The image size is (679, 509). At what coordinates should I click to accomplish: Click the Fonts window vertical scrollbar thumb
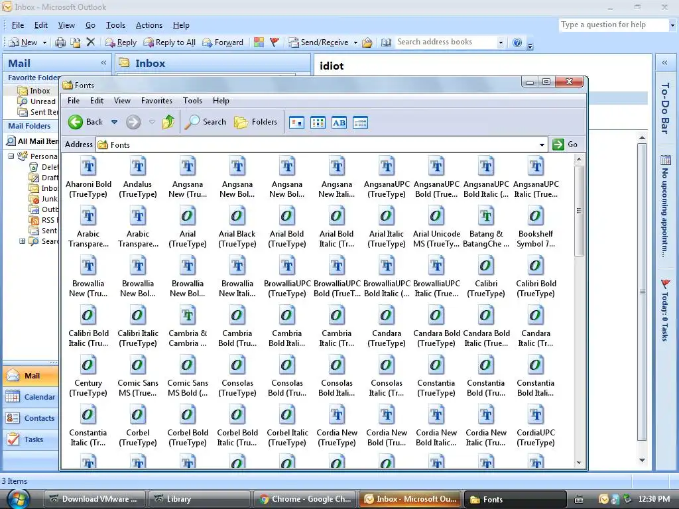(579, 211)
